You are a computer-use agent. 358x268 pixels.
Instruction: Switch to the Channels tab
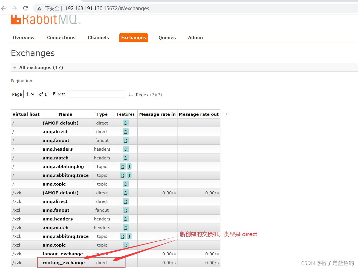pyautogui.click(x=98, y=38)
